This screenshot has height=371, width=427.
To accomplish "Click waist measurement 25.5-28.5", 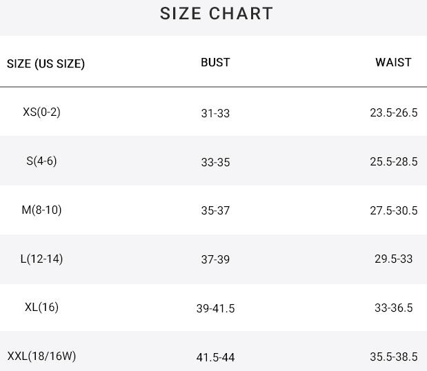I will pyautogui.click(x=393, y=162).
